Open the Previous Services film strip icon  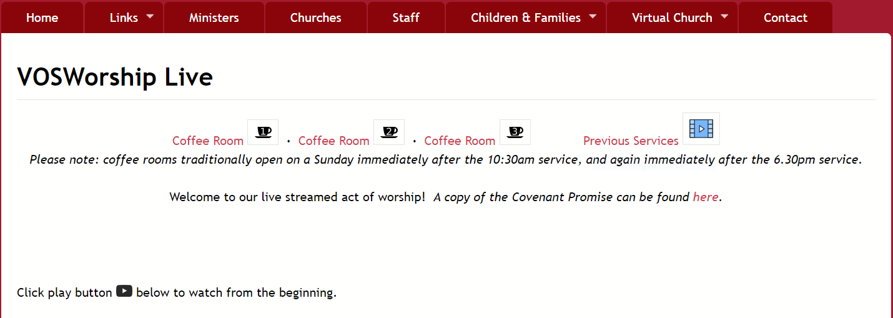point(701,129)
